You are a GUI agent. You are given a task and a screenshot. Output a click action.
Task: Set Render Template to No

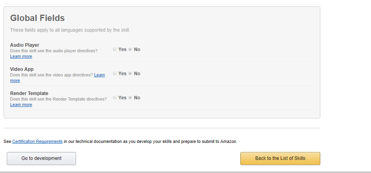point(130,98)
